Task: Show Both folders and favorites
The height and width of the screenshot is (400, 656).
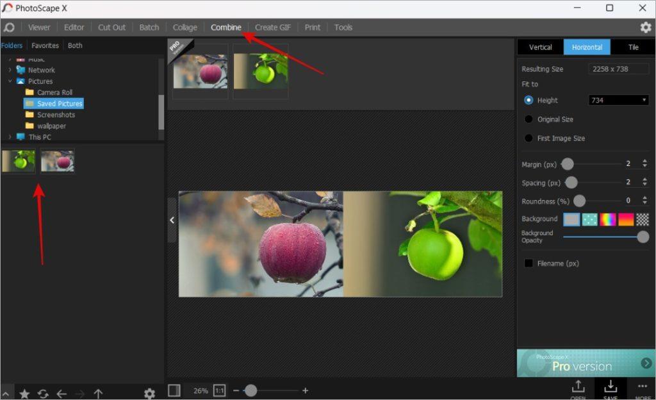Action: 76,46
